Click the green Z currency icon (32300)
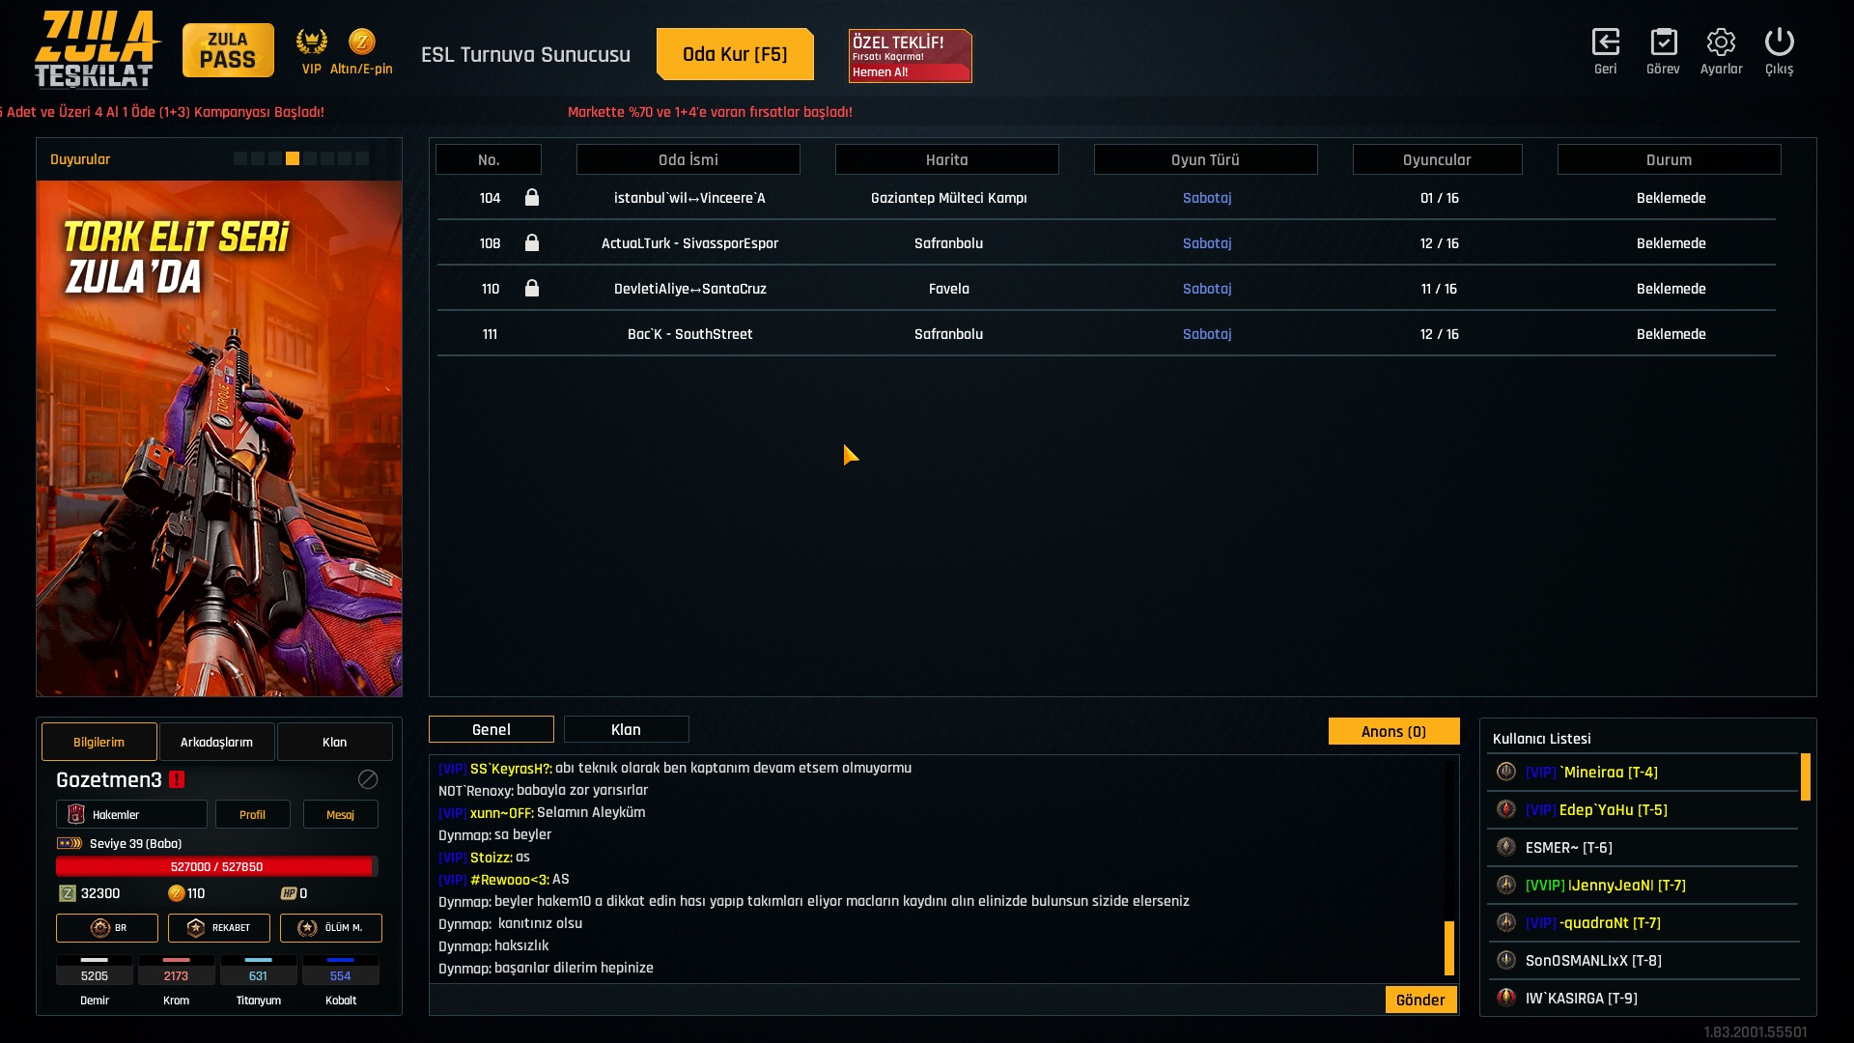The width and height of the screenshot is (1854, 1043). [x=67, y=893]
